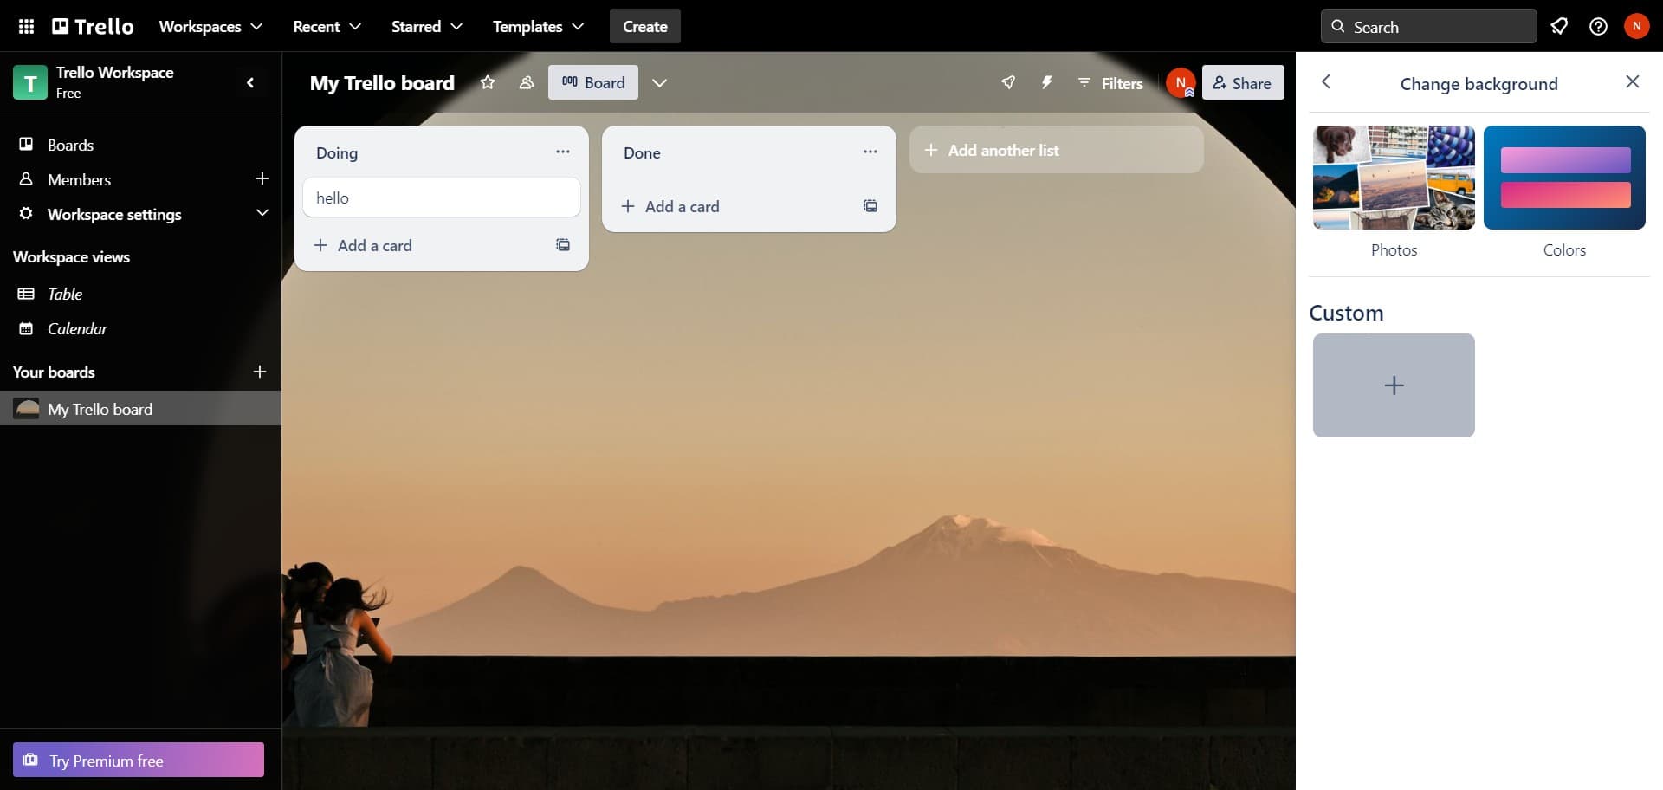Open the board view switcher chevron

[660, 83]
